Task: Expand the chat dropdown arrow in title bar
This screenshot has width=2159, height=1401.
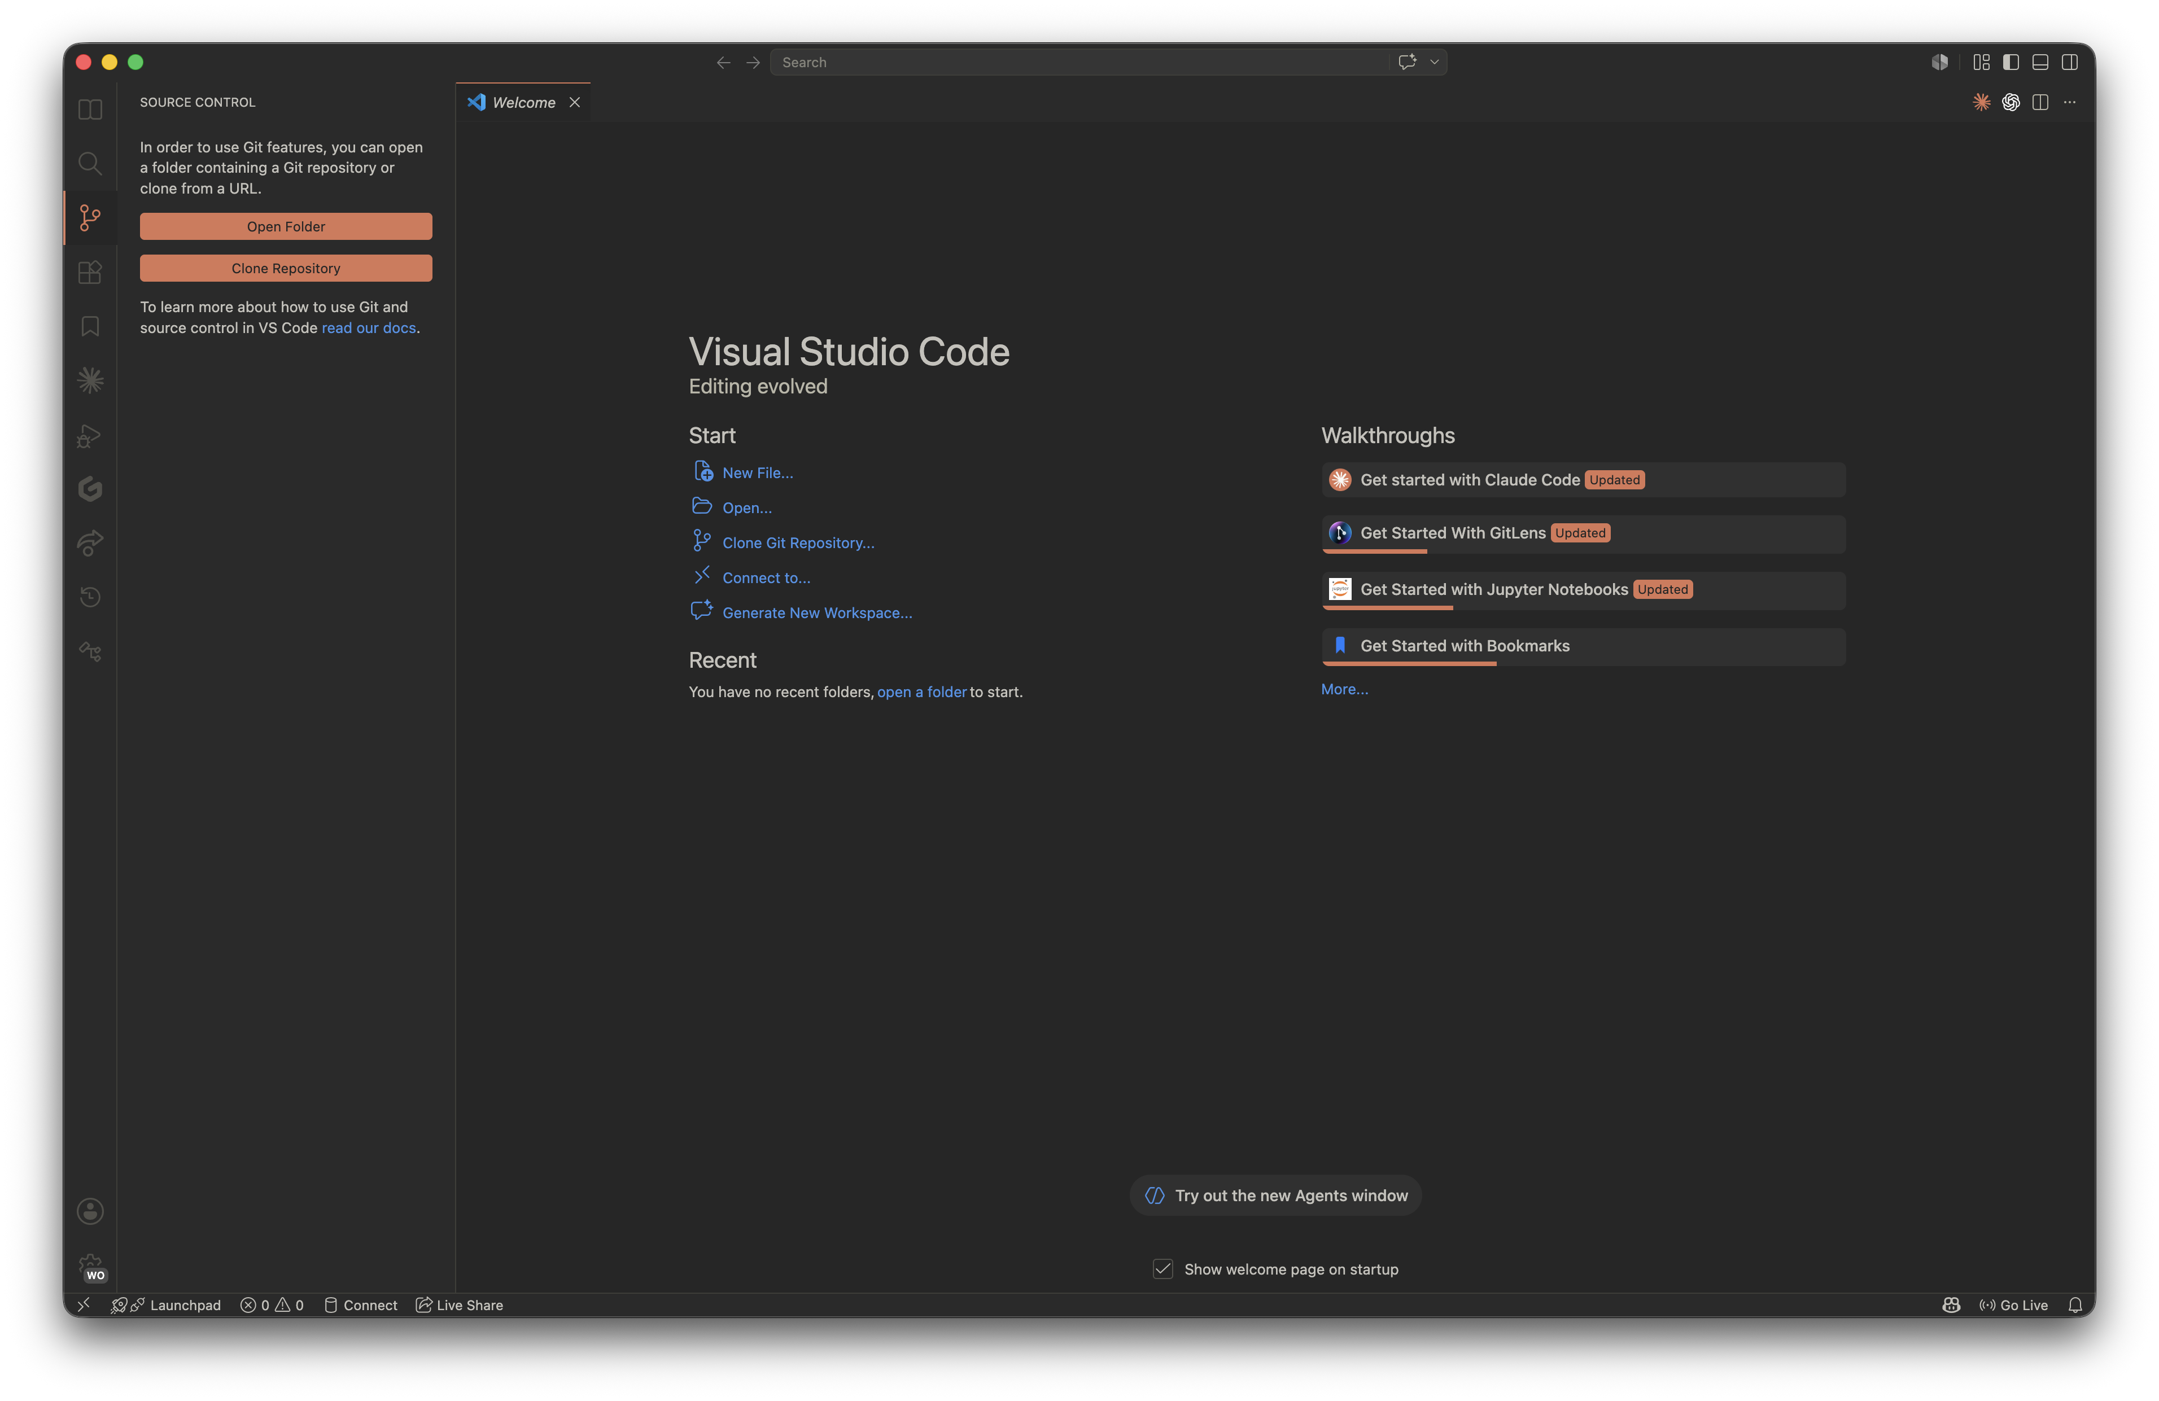Action: pyautogui.click(x=1434, y=62)
